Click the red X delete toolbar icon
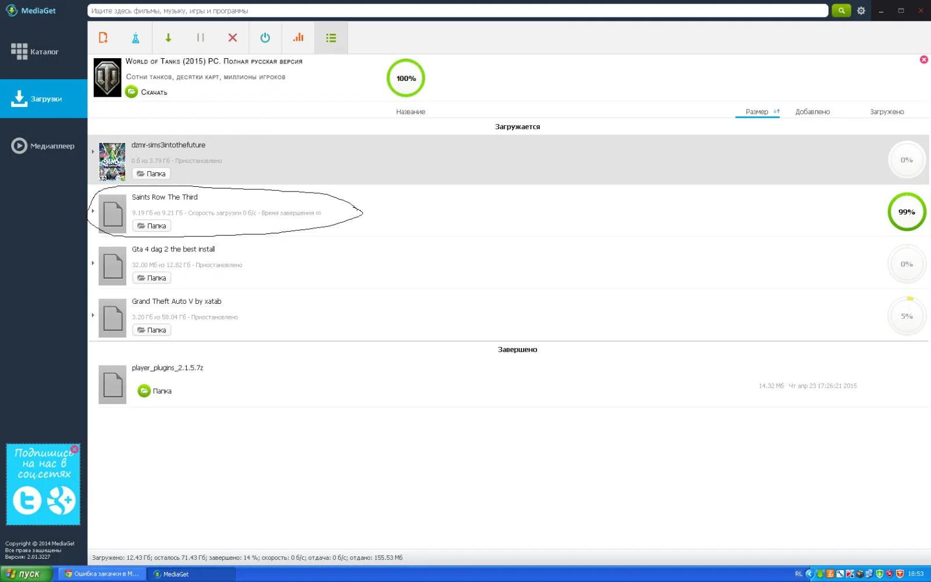 click(x=233, y=38)
